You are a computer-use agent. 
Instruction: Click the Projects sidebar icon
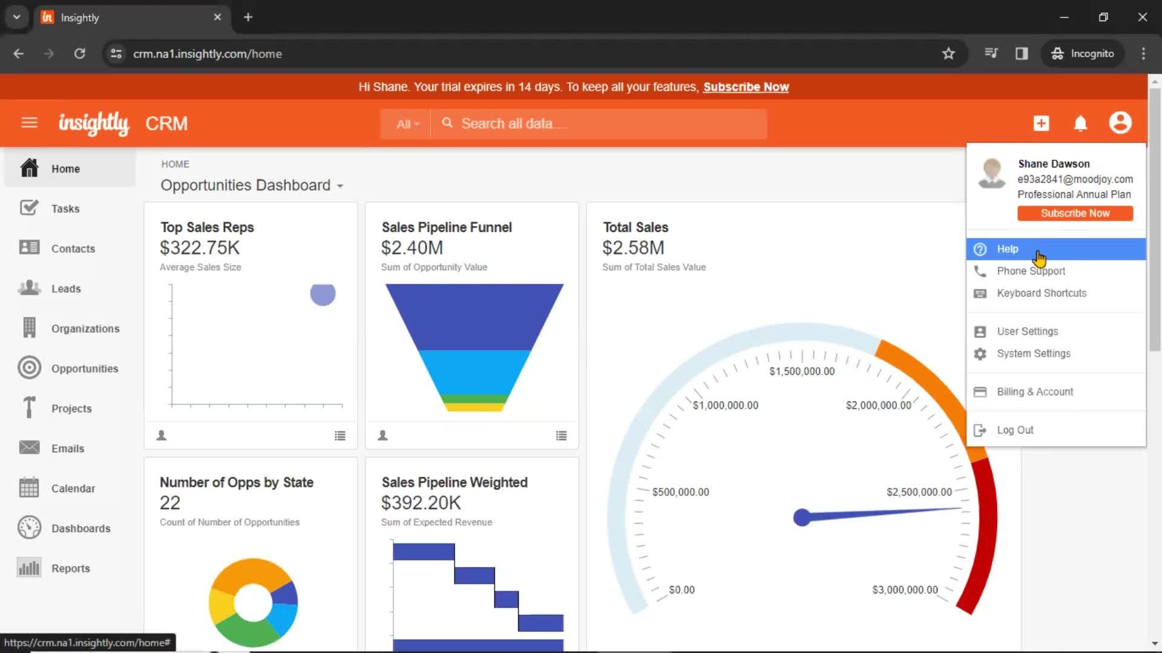pos(29,408)
